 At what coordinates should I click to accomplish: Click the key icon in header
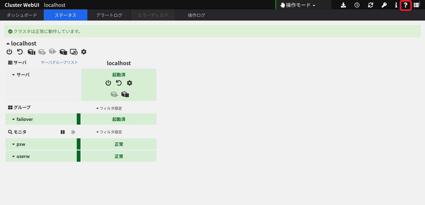[384, 5]
